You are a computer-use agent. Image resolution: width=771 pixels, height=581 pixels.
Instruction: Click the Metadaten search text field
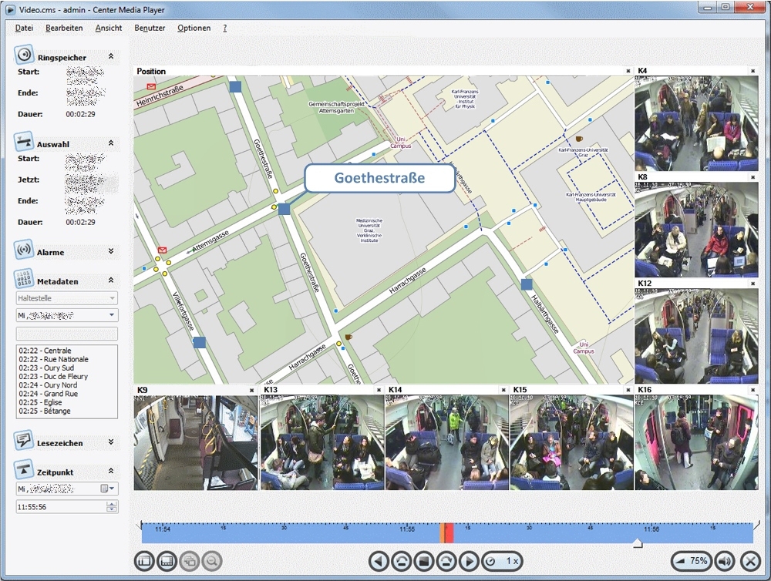[67, 333]
